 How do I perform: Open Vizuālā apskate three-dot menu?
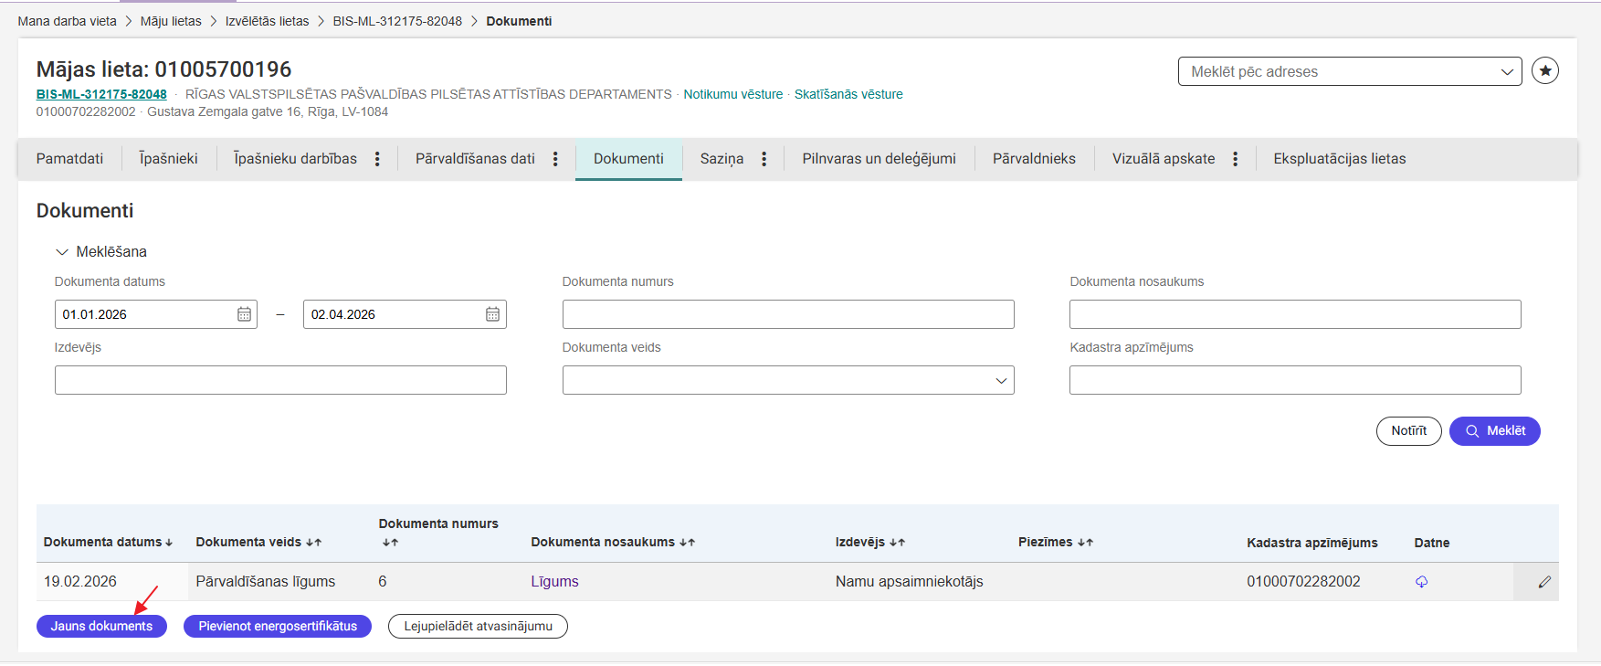pos(1235,159)
